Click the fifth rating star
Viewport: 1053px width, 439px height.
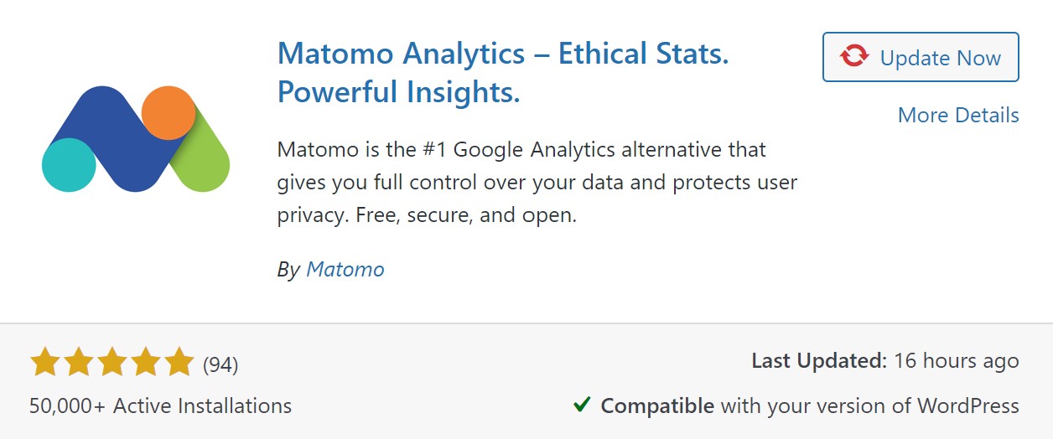(179, 364)
